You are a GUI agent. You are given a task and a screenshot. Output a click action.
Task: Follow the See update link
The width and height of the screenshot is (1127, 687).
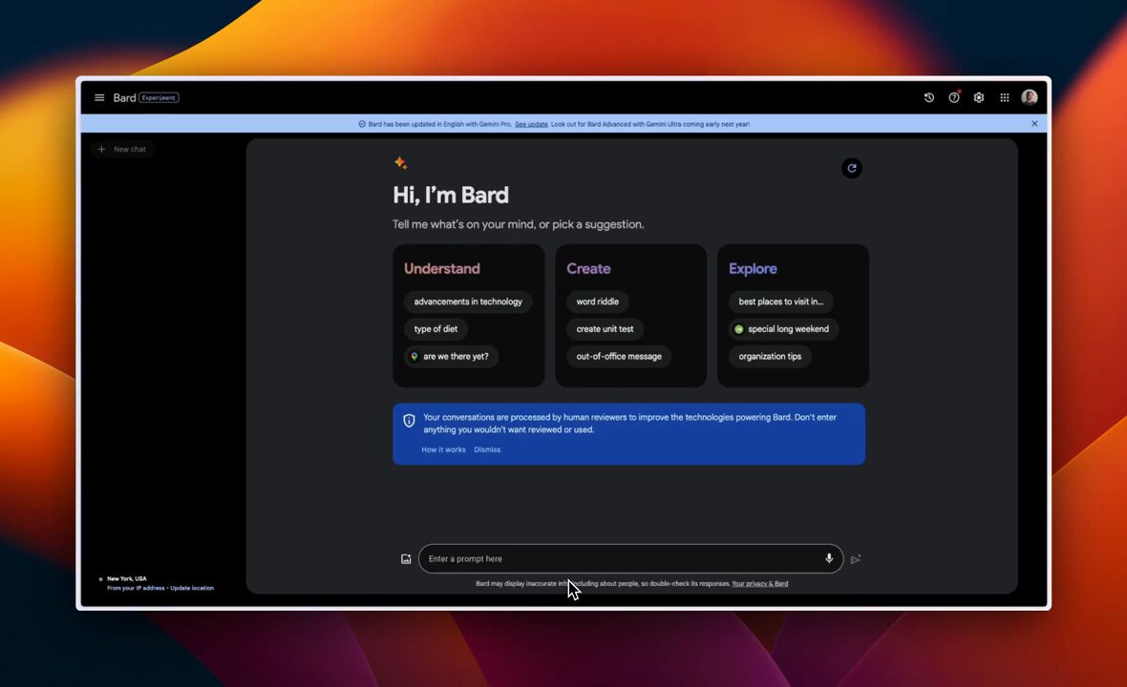click(x=531, y=124)
